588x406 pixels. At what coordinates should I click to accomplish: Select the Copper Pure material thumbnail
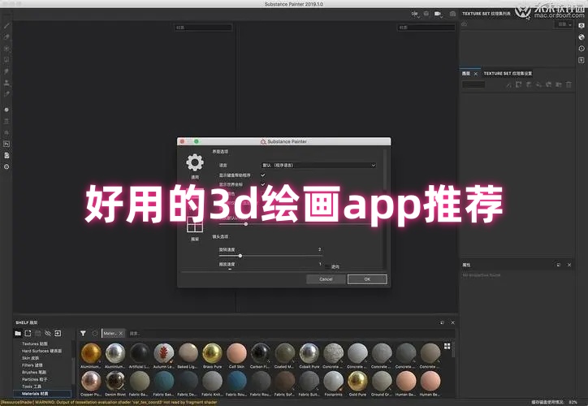coord(91,382)
